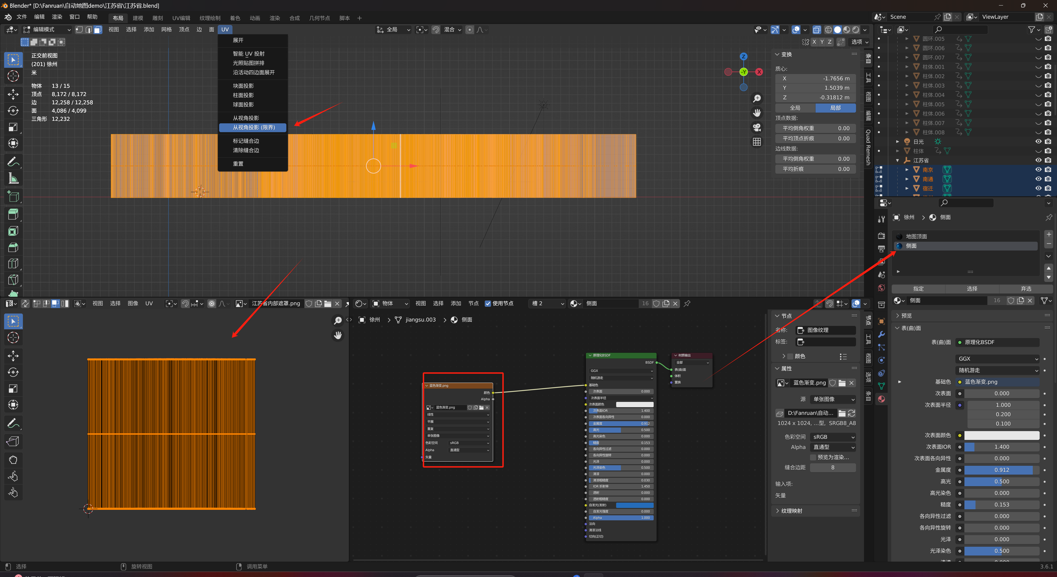
Task: Select the Inset Faces tool
Action: pyautogui.click(x=13, y=231)
